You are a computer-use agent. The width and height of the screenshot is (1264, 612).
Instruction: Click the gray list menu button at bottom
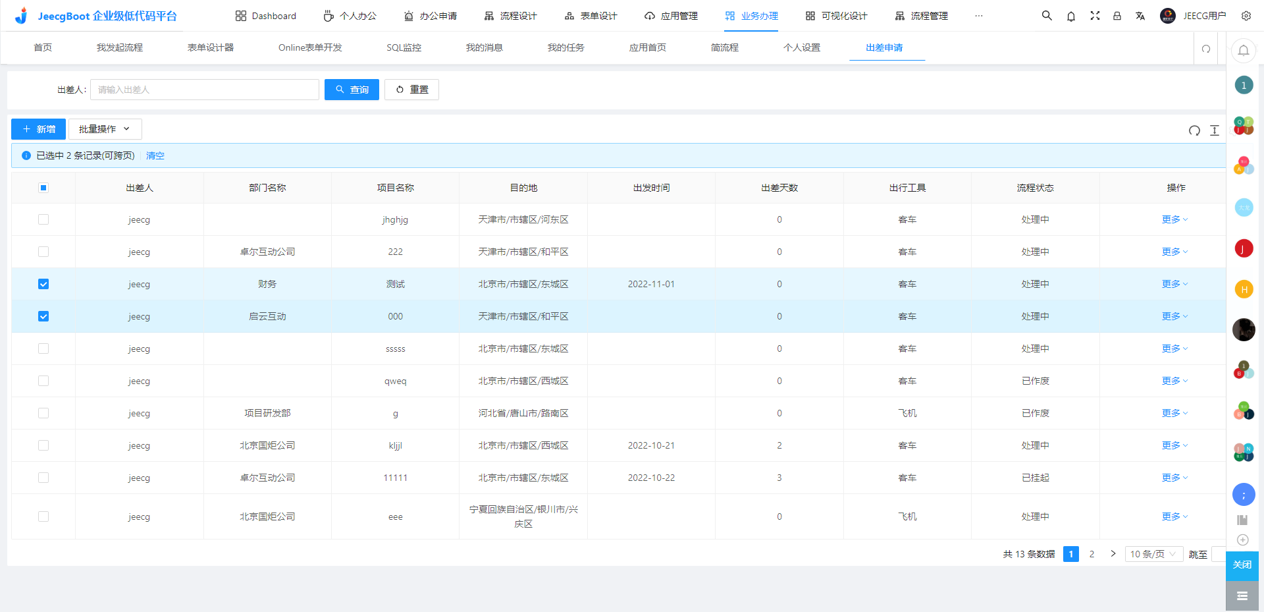[1242, 596]
